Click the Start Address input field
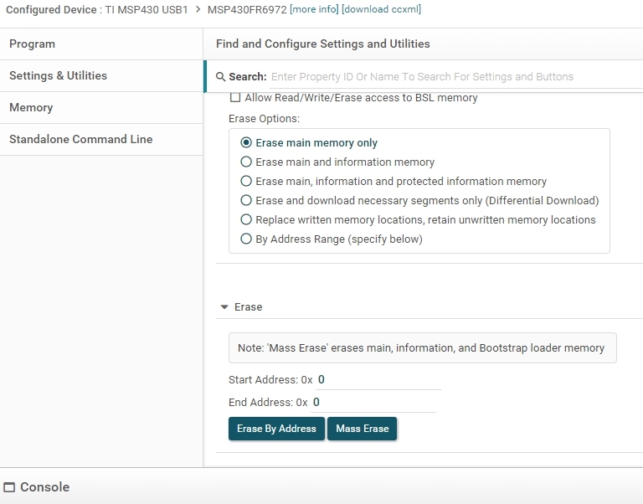The width and height of the screenshot is (643, 504). pos(378,380)
